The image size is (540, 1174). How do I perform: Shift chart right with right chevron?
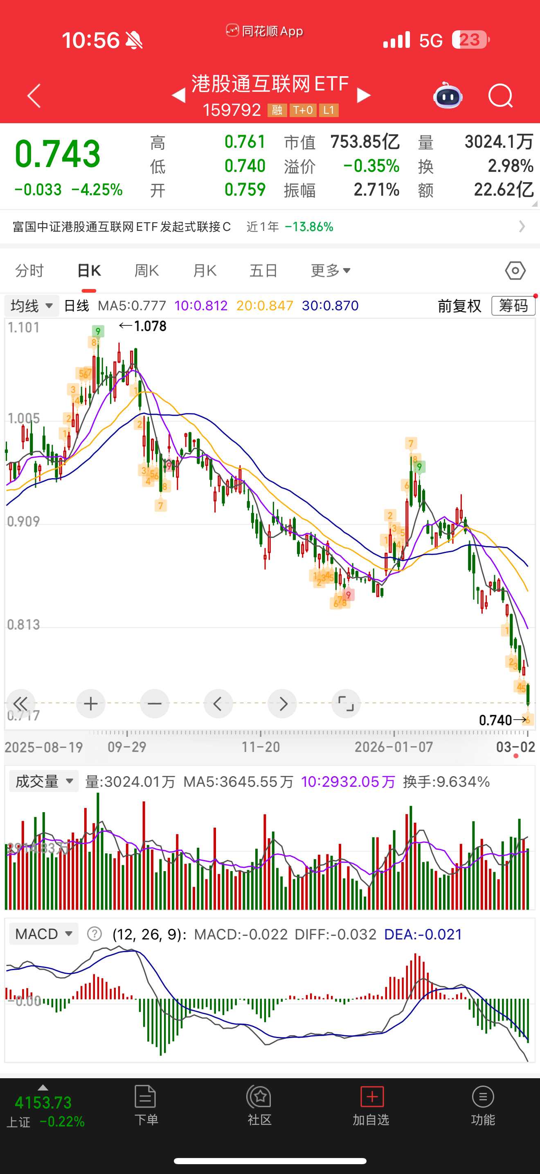tap(282, 704)
